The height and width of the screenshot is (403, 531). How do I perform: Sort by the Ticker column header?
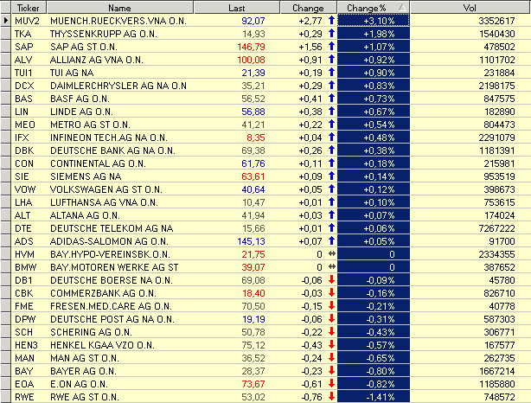[x=29, y=8]
